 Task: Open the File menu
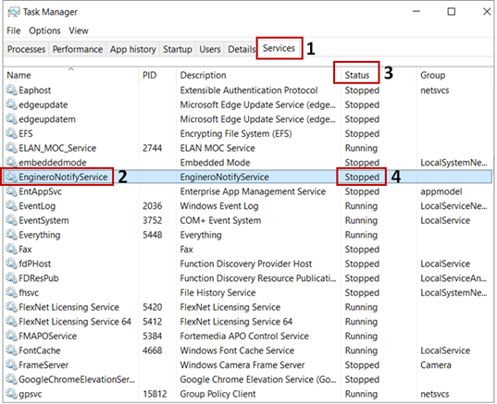point(14,31)
